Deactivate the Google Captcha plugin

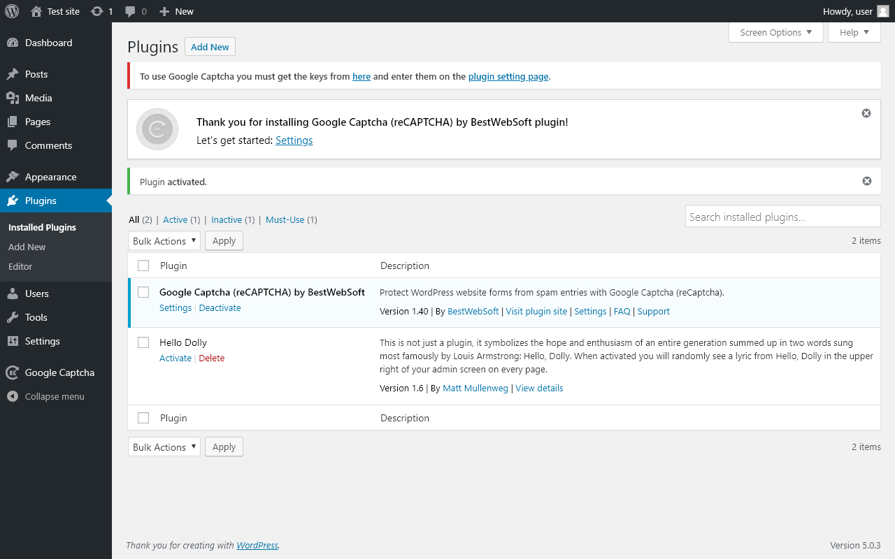(x=220, y=308)
